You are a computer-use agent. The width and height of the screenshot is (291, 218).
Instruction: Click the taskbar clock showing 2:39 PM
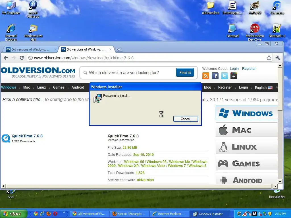click(280, 214)
